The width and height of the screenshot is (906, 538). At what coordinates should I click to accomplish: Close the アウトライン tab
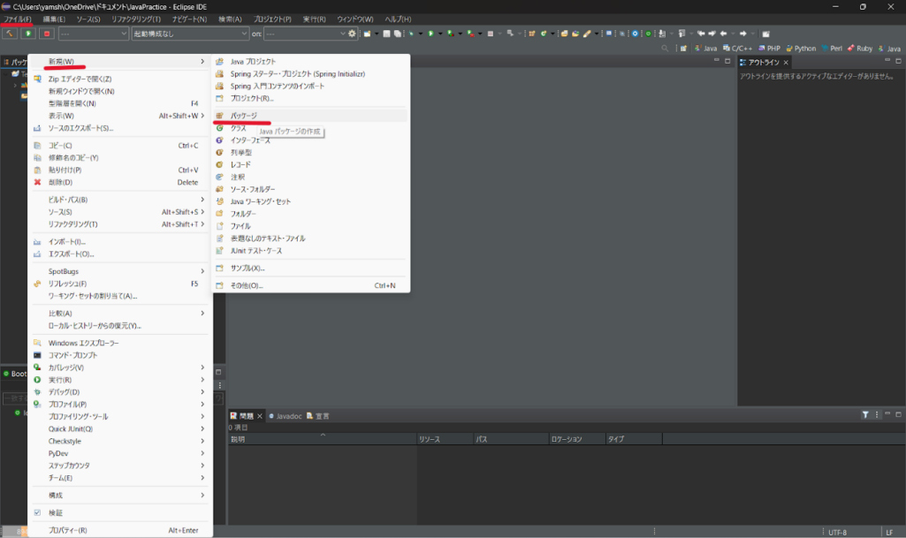click(786, 63)
